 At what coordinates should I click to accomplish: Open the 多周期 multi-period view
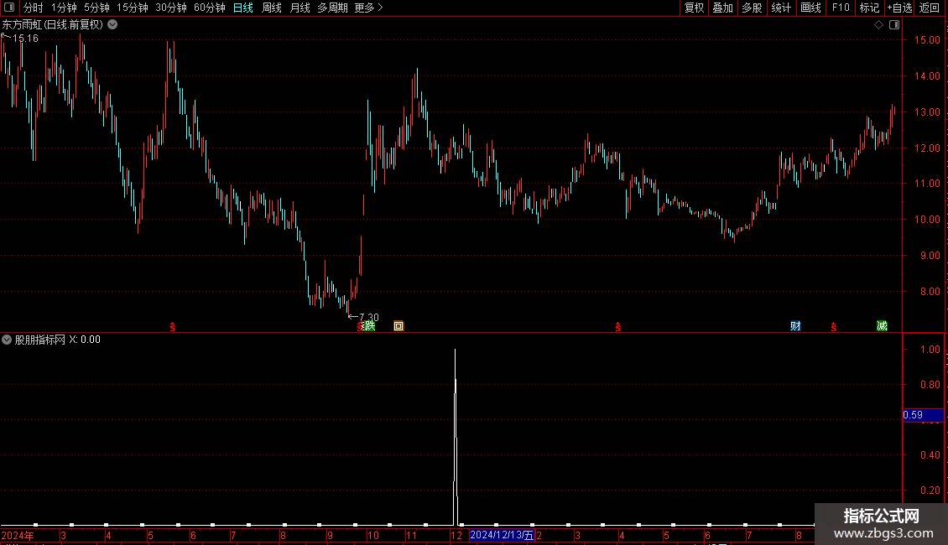[x=332, y=8]
